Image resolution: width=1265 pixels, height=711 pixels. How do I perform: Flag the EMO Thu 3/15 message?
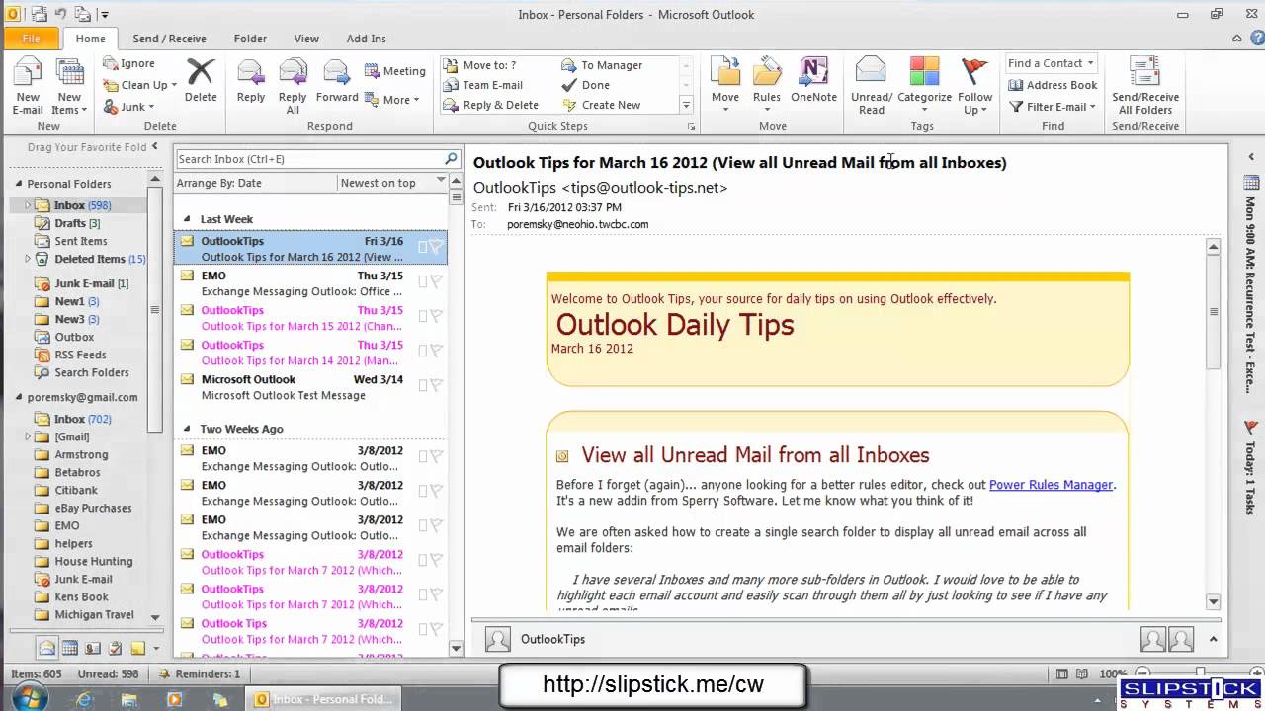point(436,281)
